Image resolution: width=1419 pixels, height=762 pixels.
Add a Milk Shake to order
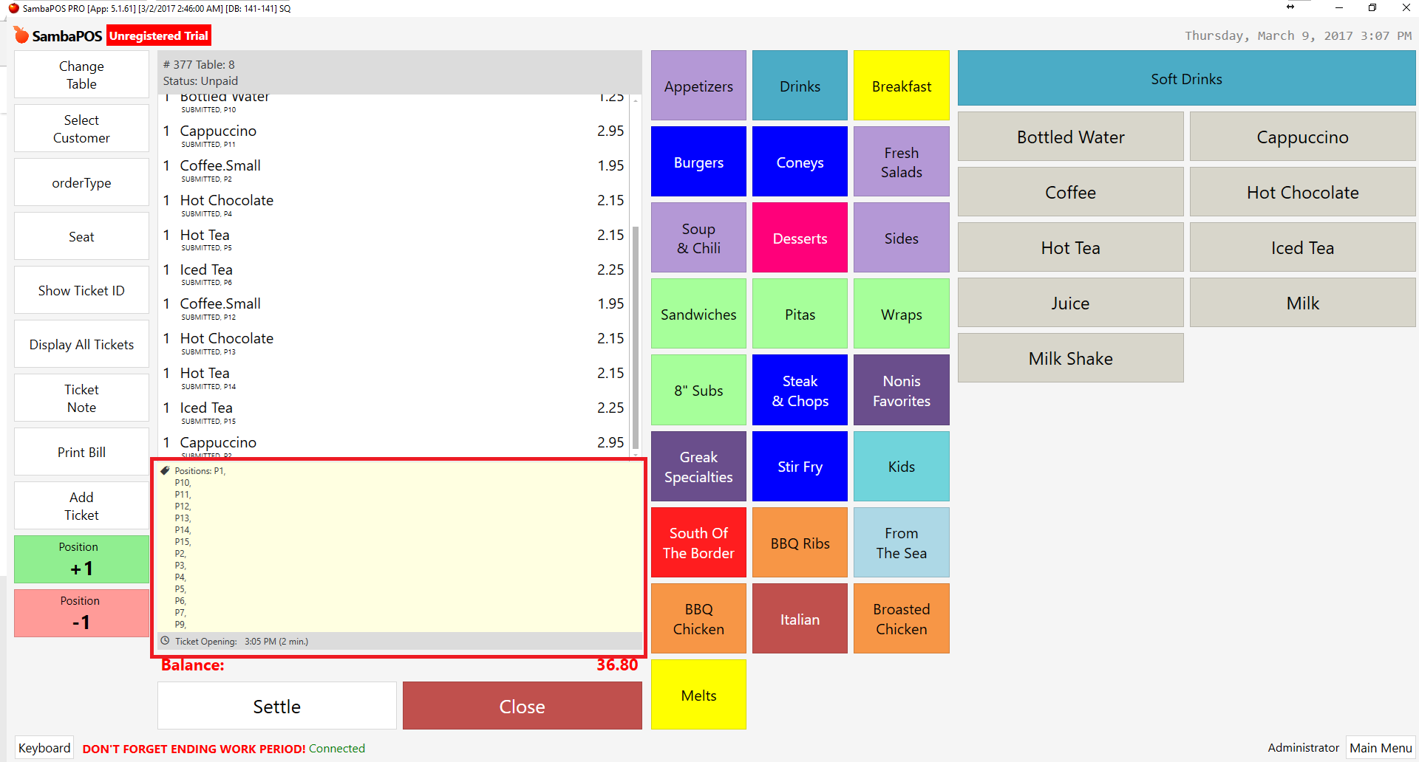click(1070, 358)
